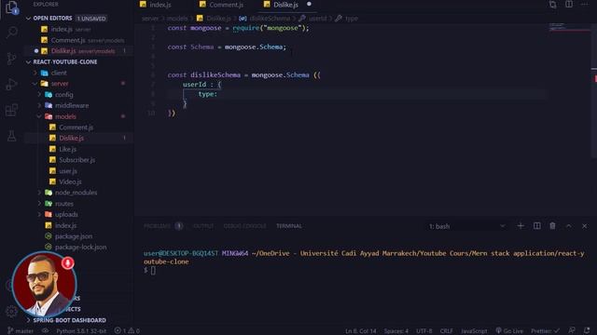Click feedback icon in status bar
Image resolution: width=597 pixels, height=335 pixels.
click(x=572, y=331)
